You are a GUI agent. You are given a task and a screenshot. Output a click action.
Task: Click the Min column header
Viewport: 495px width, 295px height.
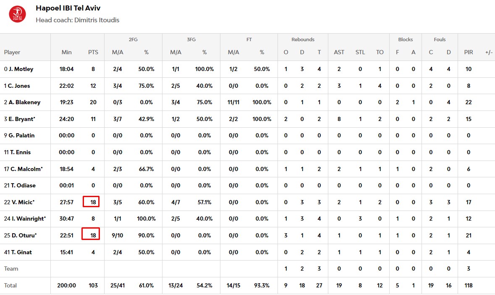[67, 52]
